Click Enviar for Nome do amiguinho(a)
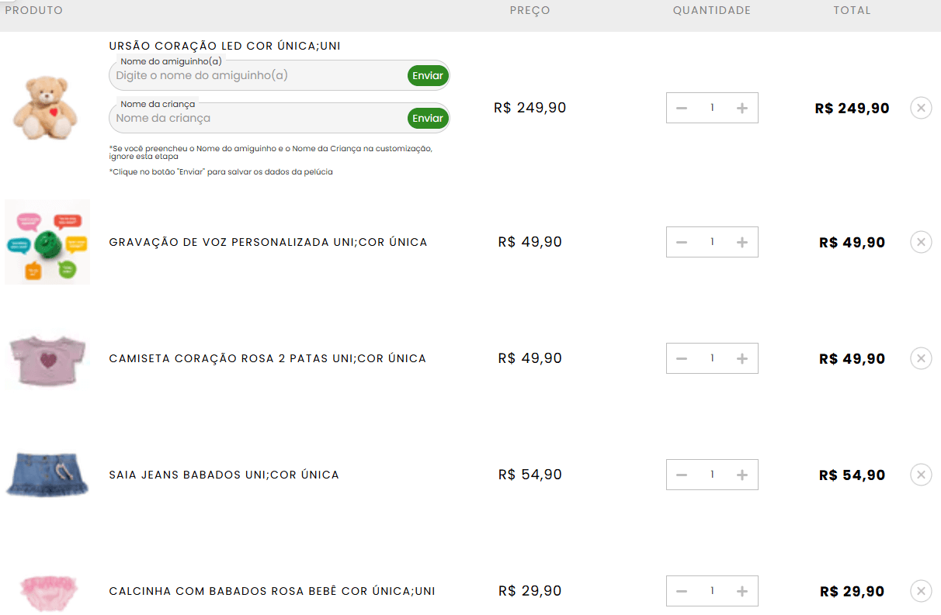The height and width of the screenshot is (615, 941). [x=428, y=75]
